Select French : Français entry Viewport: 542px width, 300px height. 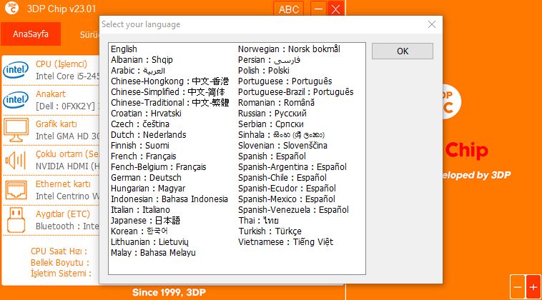144,156
